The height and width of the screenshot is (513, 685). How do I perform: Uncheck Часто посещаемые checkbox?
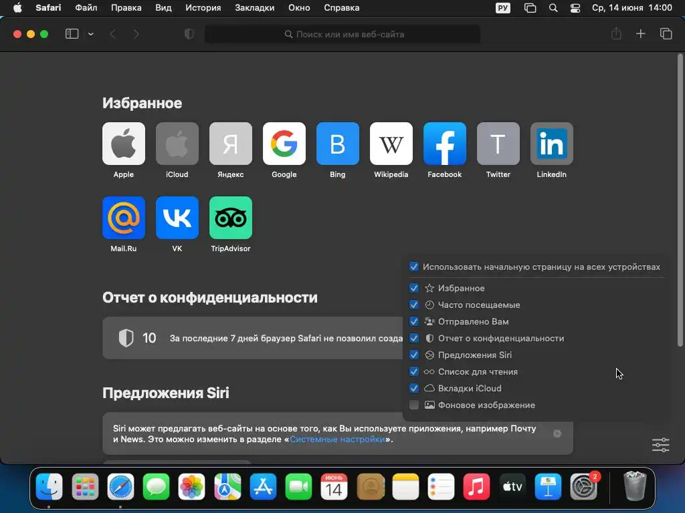click(x=413, y=305)
